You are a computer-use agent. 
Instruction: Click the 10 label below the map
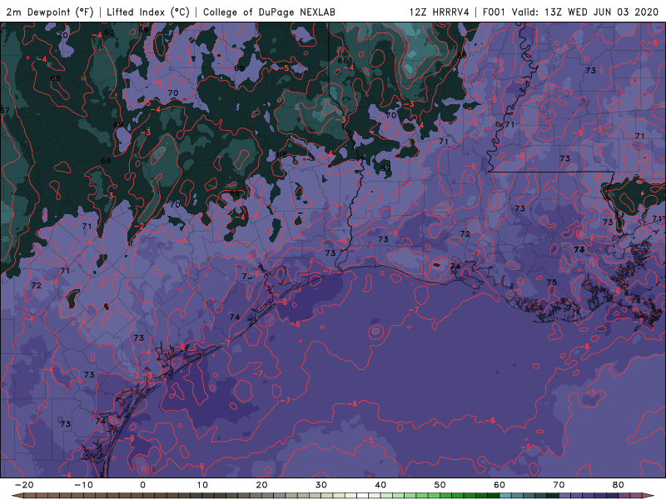pyautogui.click(x=202, y=485)
